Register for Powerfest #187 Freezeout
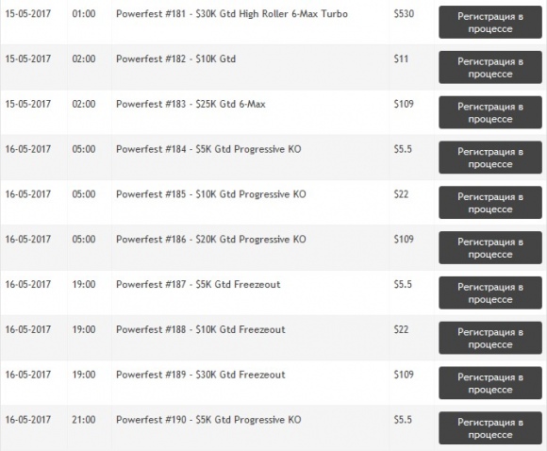The image size is (547, 451). 490,292
